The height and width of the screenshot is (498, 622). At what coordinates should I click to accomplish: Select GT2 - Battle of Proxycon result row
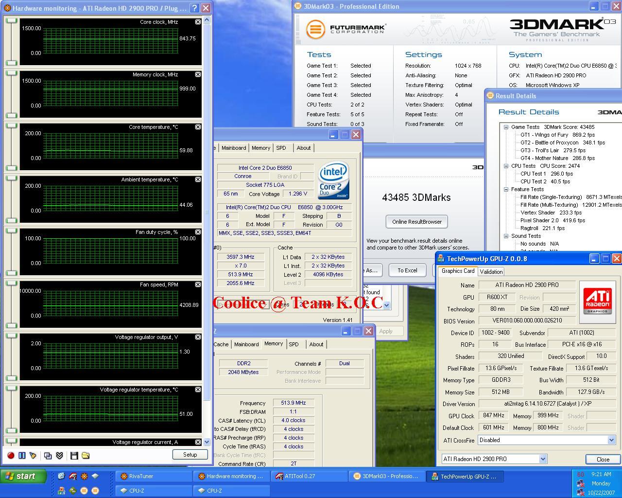[563, 142]
